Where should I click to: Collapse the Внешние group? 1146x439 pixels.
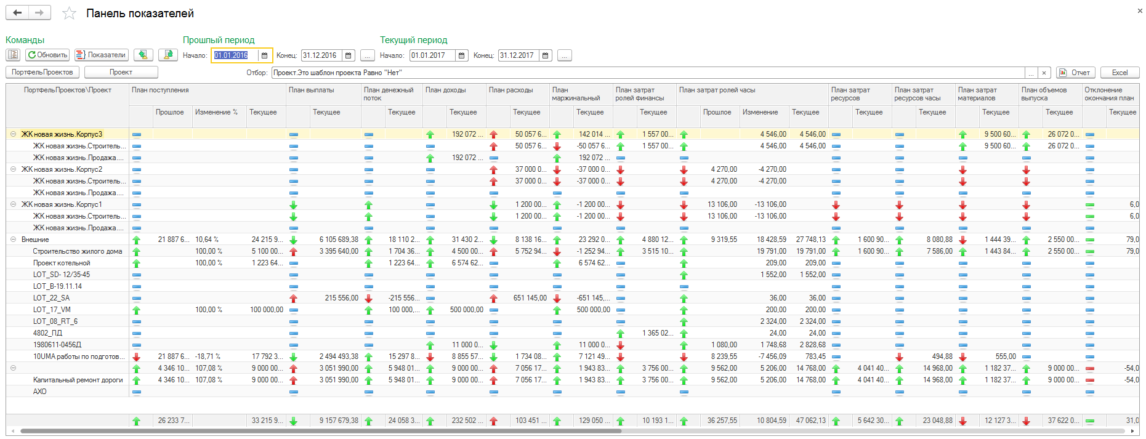[x=13, y=240]
